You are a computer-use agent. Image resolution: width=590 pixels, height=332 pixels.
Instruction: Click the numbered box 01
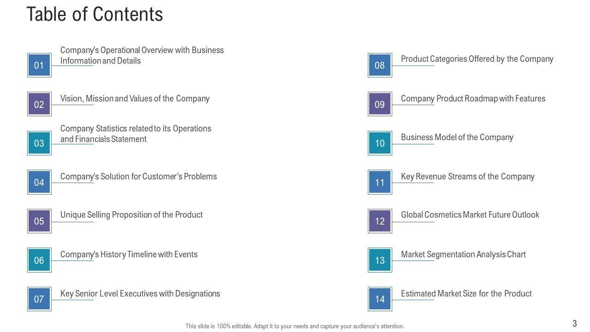point(39,65)
